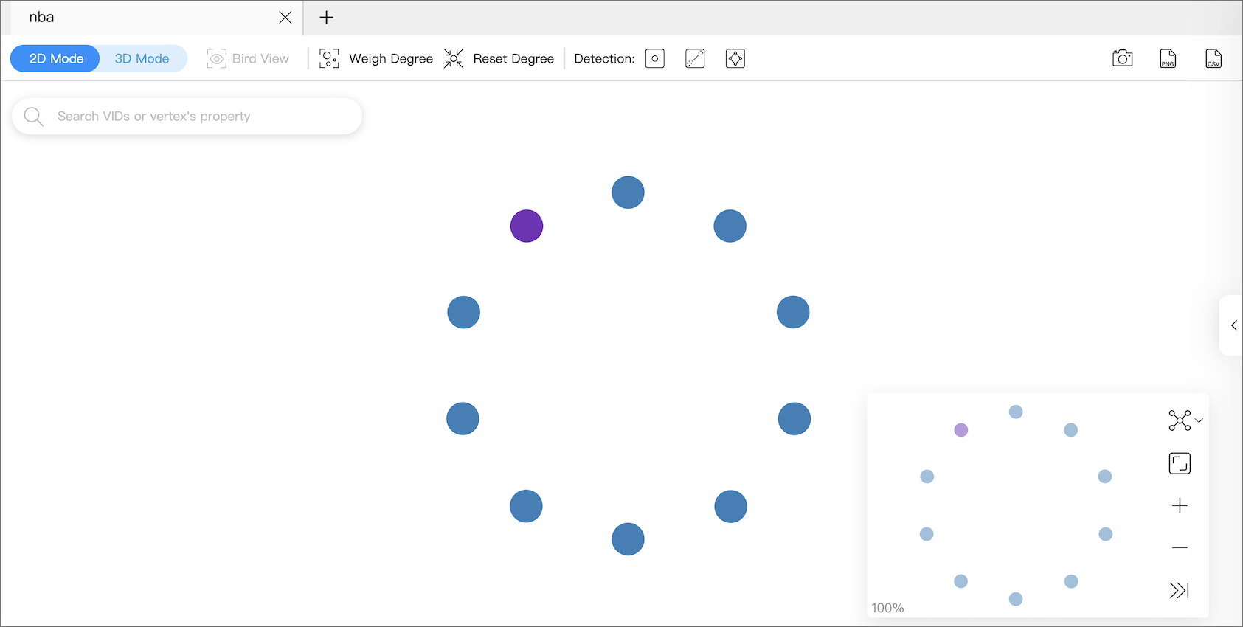Image resolution: width=1243 pixels, height=627 pixels.
Task: Switch to 2D Mode
Action: tap(56, 58)
